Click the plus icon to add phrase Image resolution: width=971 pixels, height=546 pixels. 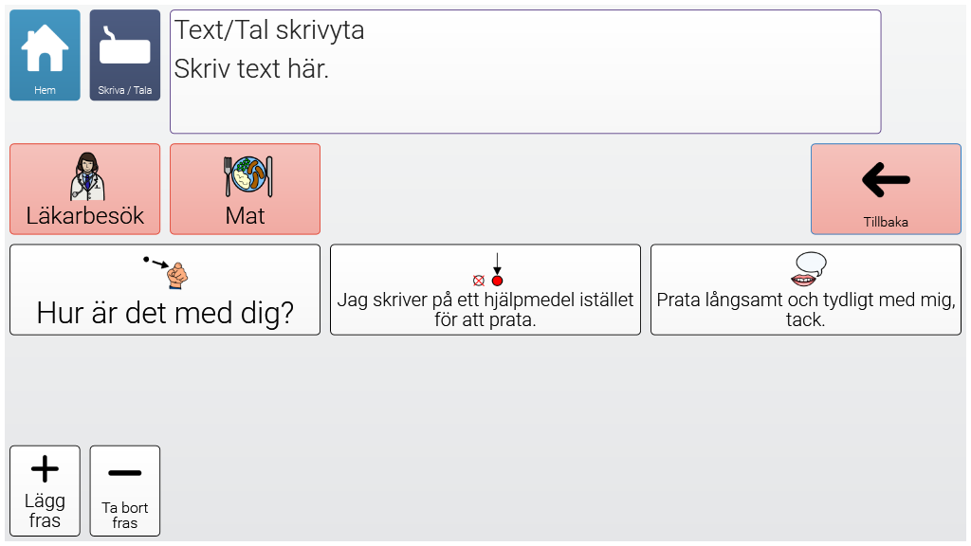pos(45,469)
